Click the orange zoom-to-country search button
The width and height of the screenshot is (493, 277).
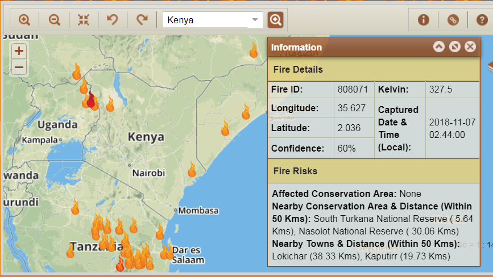click(275, 20)
